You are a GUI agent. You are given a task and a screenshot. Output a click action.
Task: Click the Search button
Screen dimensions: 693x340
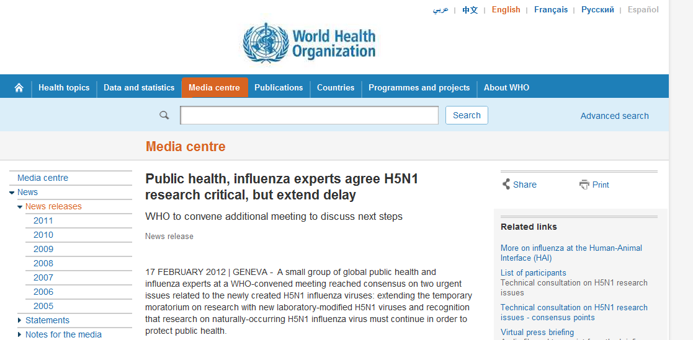point(467,115)
